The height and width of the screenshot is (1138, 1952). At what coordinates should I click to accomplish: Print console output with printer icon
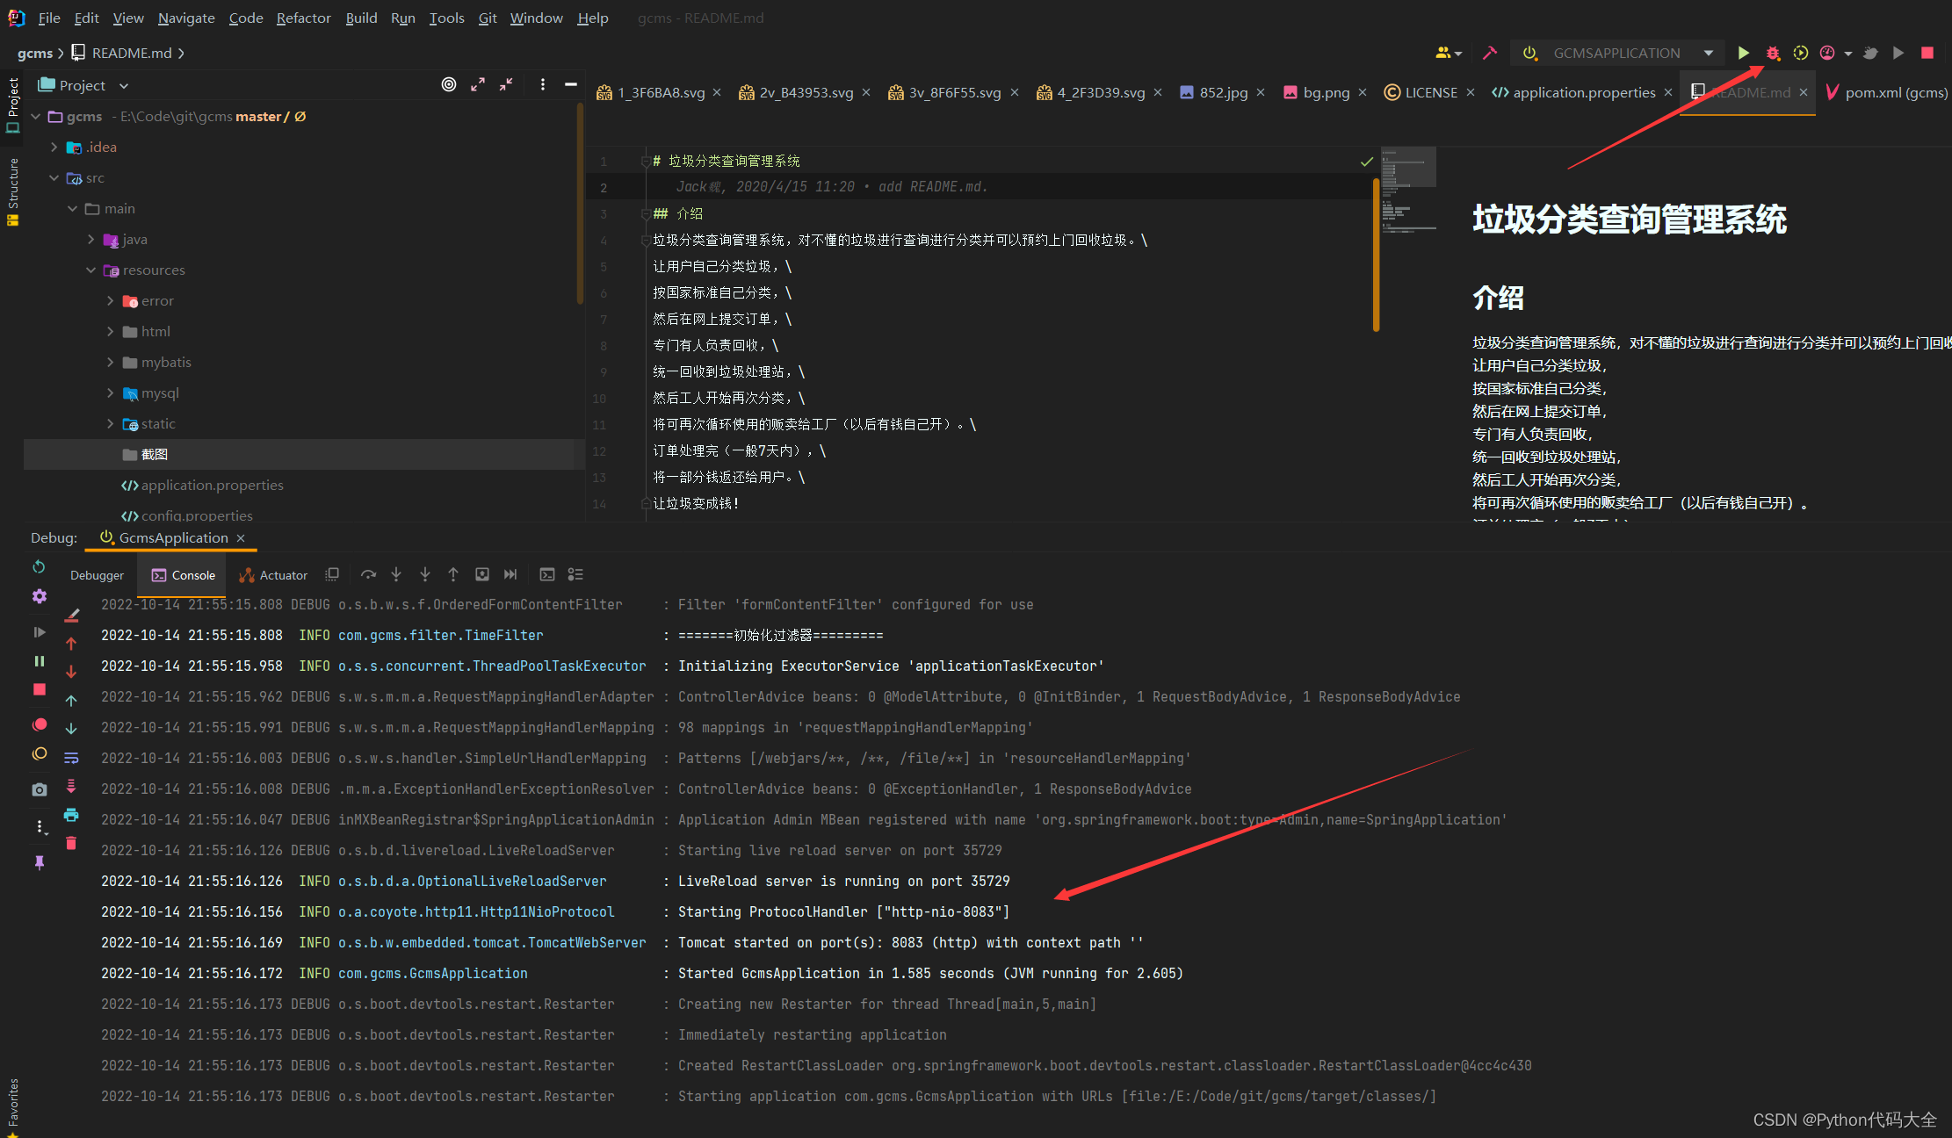[71, 815]
